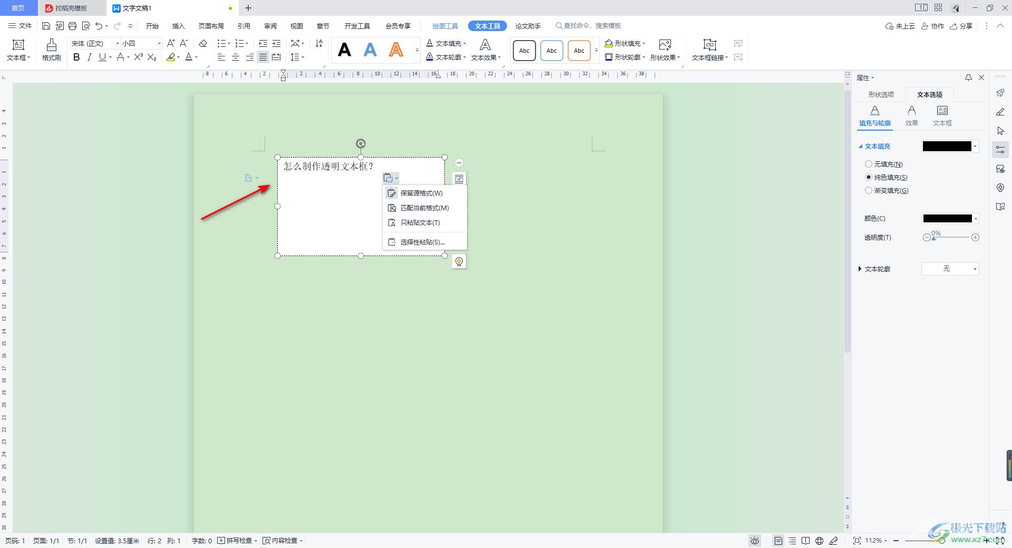Click the Collaborate button
The height and width of the screenshot is (548, 1012).
tap(932, 26)
